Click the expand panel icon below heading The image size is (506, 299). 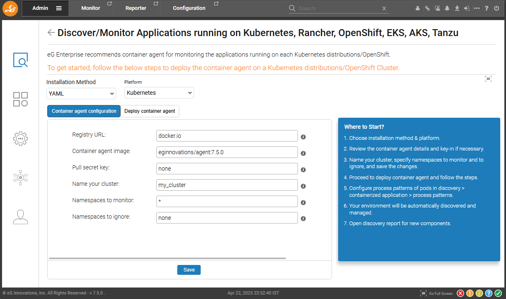pyautogui.click(x=488, y=79)
